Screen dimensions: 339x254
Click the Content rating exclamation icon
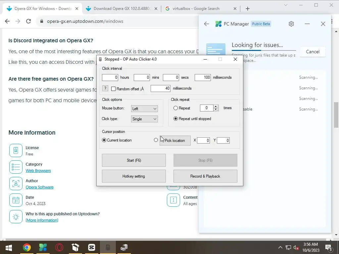173,200
